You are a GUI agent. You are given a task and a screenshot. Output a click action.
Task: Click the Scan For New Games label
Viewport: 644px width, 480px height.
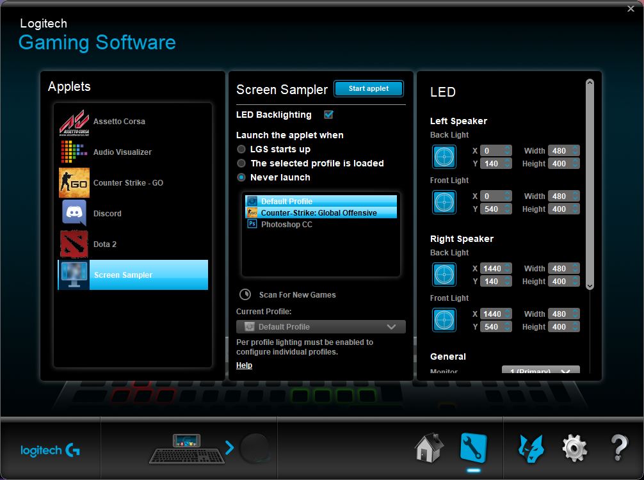coord(298,295)
